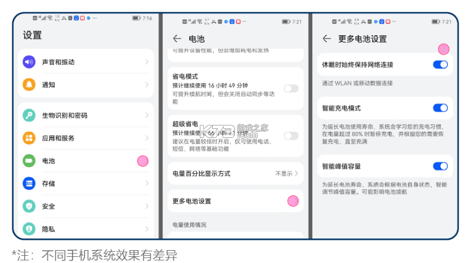The height and width of the screenshot is (263, 469).
Task: Tap the Apps and services grid icon
Action: click(29, 138)
